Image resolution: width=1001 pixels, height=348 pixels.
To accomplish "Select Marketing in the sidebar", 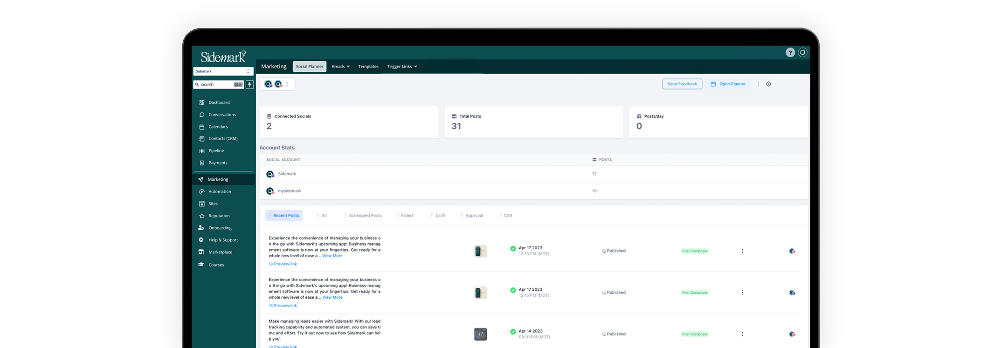I will [x=224, y=179].
